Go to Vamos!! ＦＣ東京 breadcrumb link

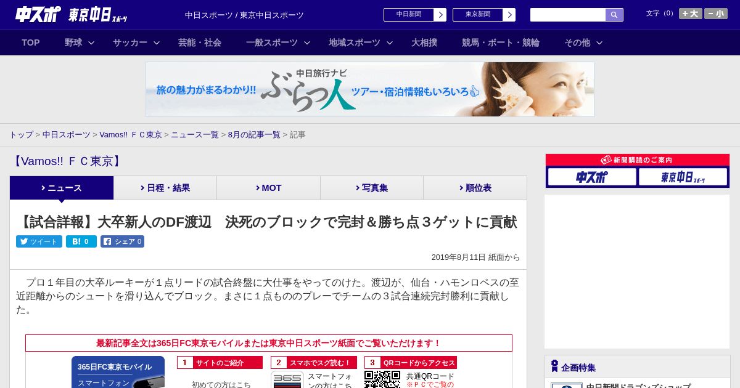131,135
